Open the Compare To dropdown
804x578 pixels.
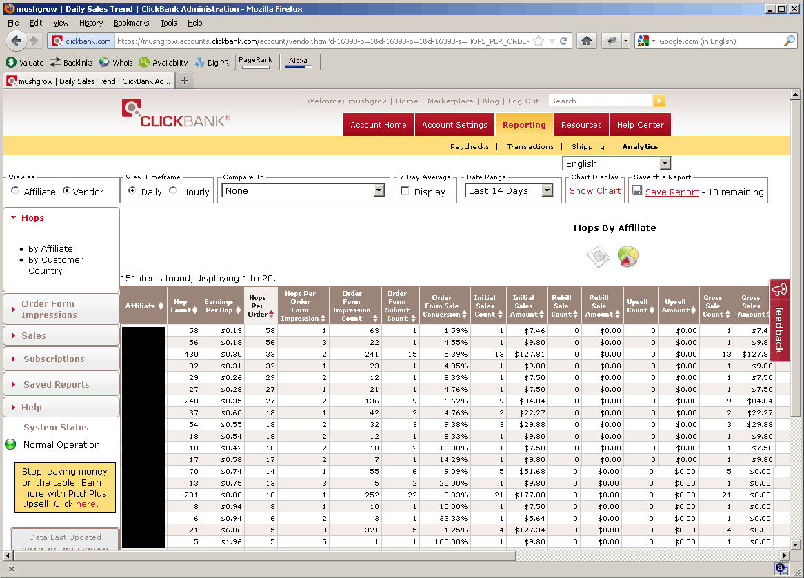303,191
